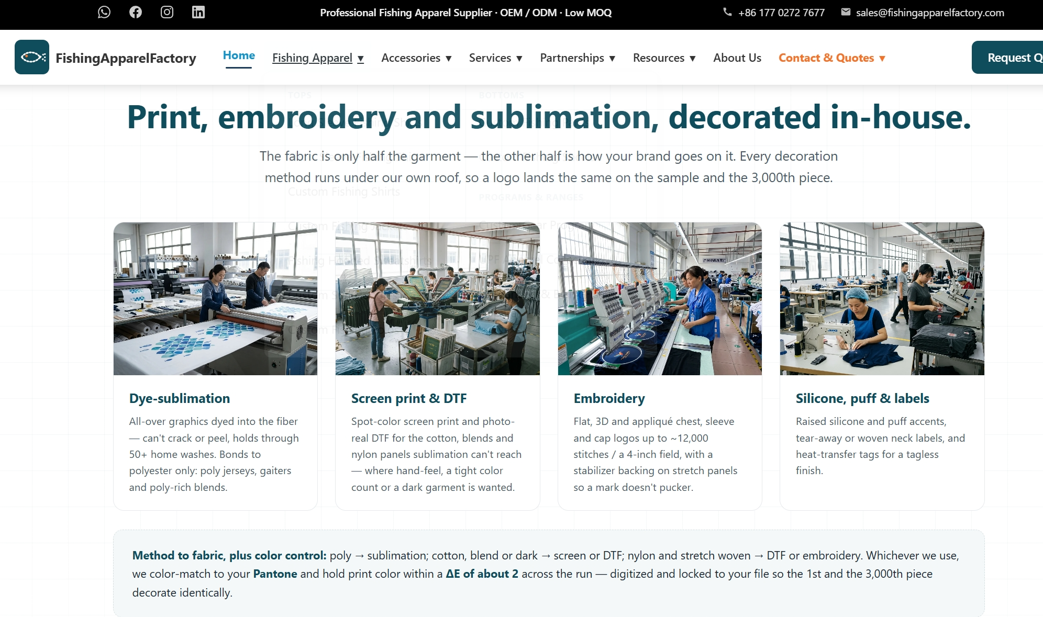This screenshot has height=617, width=1043.
Task: Open the LinkedIn social icon
Action: (198, 12)
